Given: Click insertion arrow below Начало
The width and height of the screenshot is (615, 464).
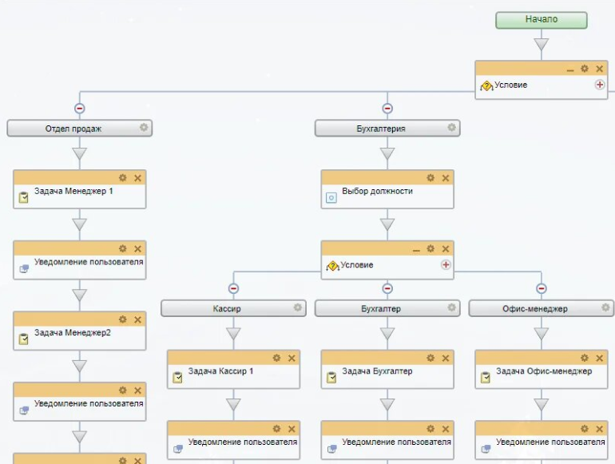Looking at the screenshot, I should 542,44.
